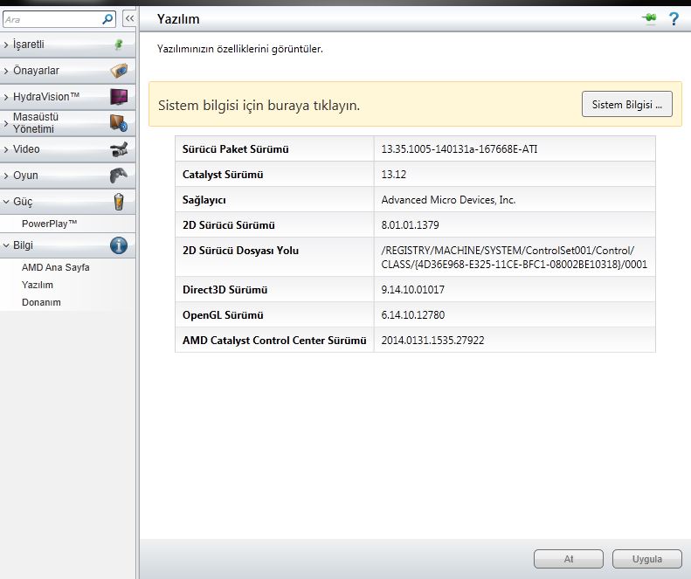Click the 'Sistem bilgisi için buraya tıklayın' message

[x=259, y=106]
